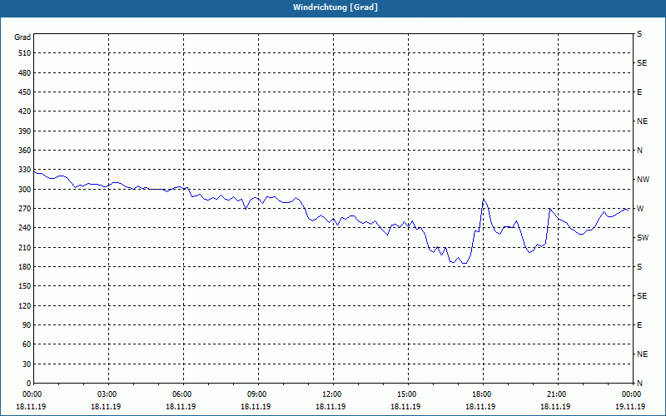This screenshot has height=416, width=666.
Task: Click the SW compass label
Action: [x=643, y=238]
